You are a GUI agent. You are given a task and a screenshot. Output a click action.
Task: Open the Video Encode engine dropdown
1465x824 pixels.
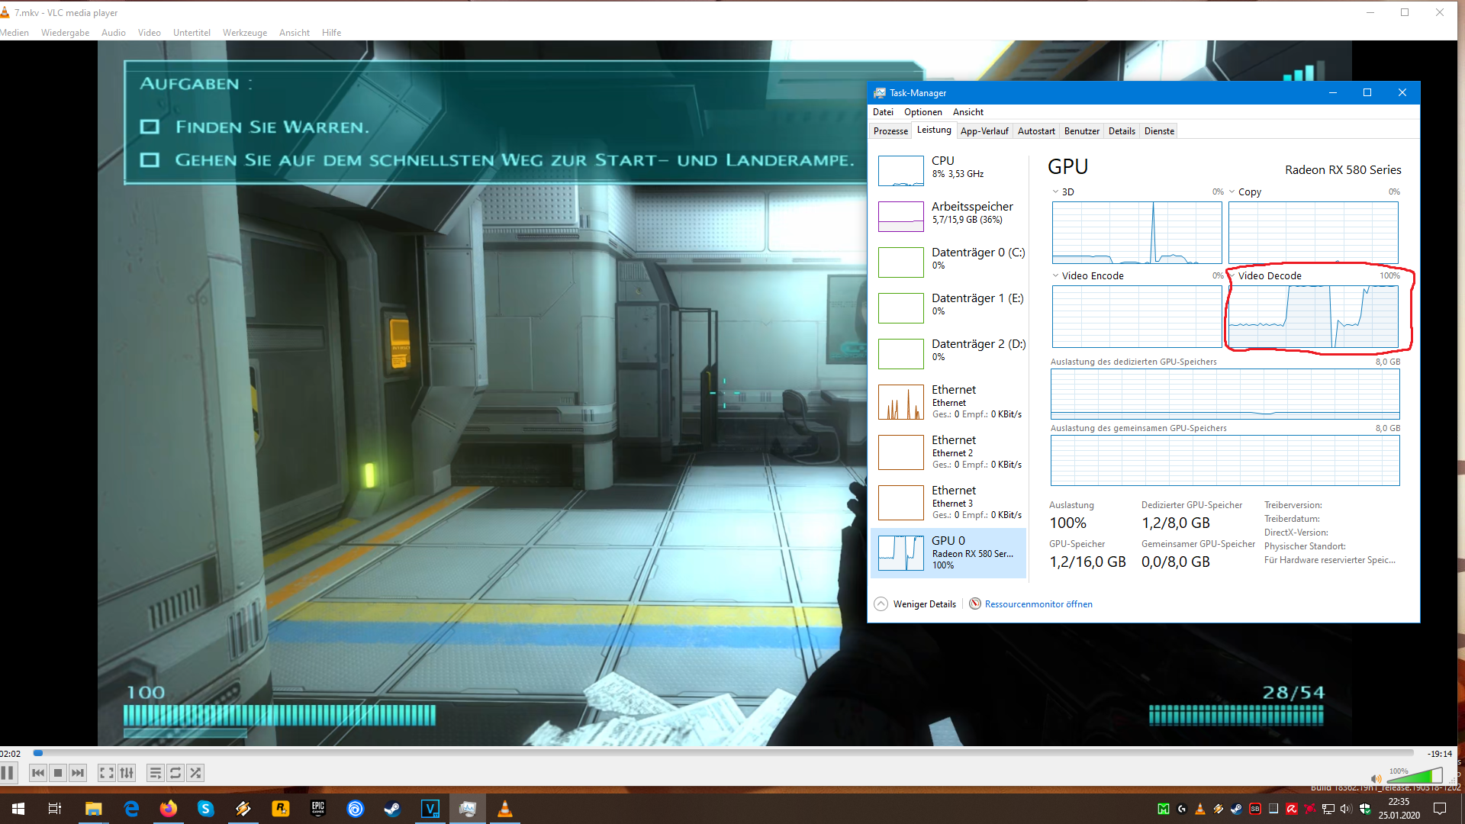click(1055, 276)
